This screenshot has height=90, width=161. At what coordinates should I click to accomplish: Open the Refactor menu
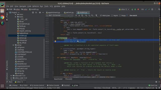coord(36,6)
